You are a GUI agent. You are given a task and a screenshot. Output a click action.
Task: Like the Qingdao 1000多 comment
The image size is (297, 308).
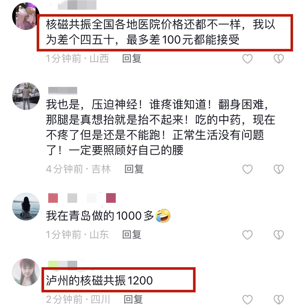click(247, 235)
